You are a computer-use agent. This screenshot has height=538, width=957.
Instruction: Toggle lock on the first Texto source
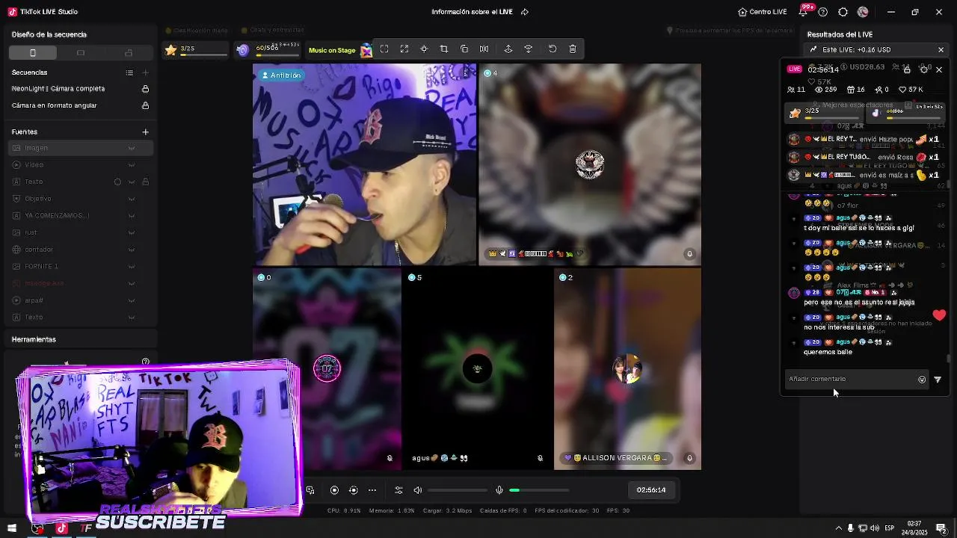coord(146,182)
